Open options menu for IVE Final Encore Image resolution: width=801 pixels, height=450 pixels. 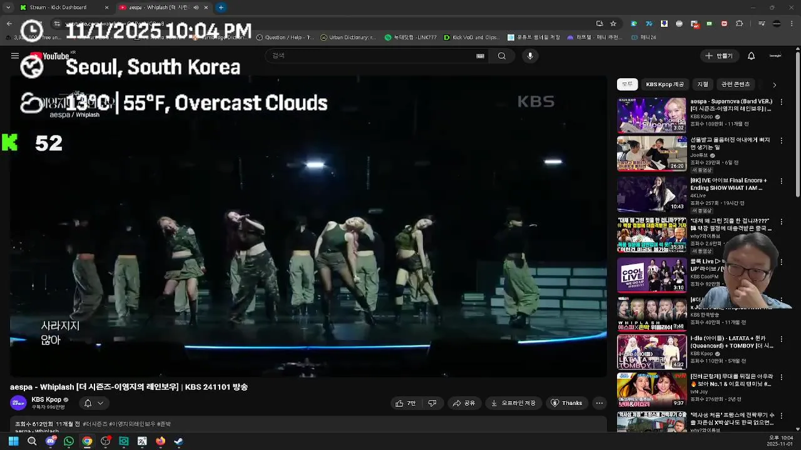pyautogui.click(x=781, y=181)
